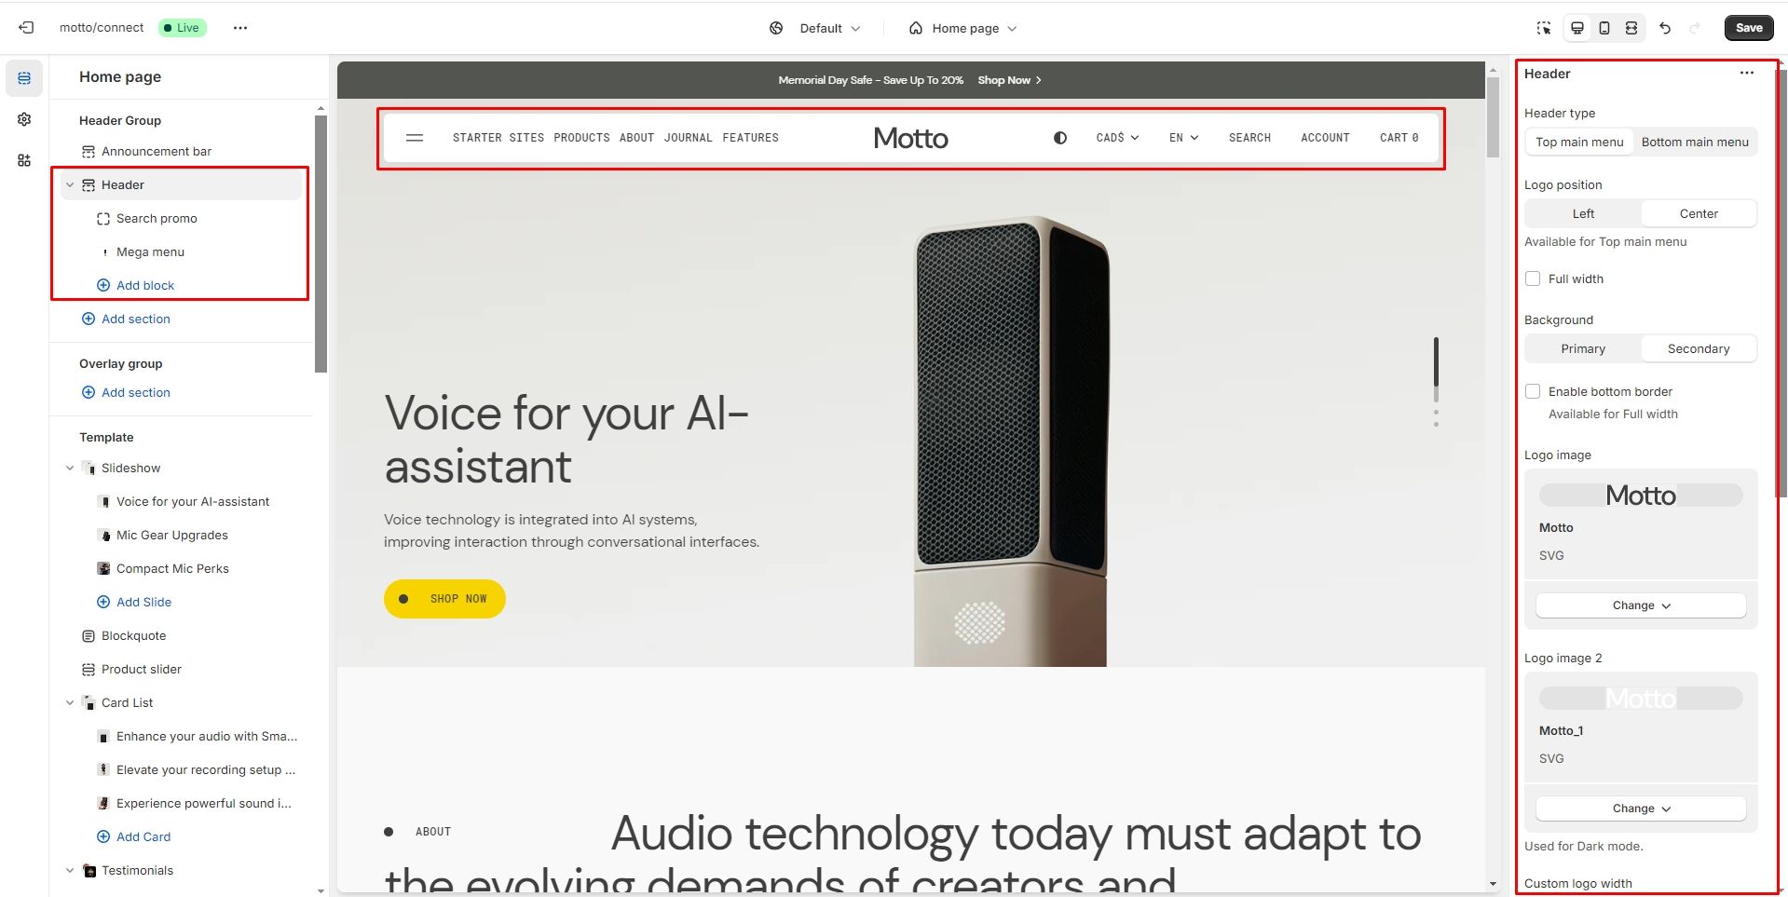Viewport: 1788px width, 897px height.
Task: Open the Home page template dropdown
Action: [963, 28]
